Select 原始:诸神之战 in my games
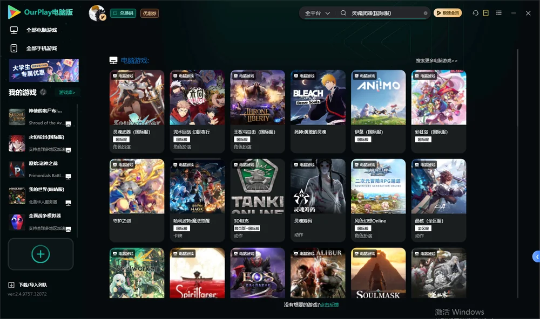The height and width of the screenshot is (319, 540). point(40,169)
